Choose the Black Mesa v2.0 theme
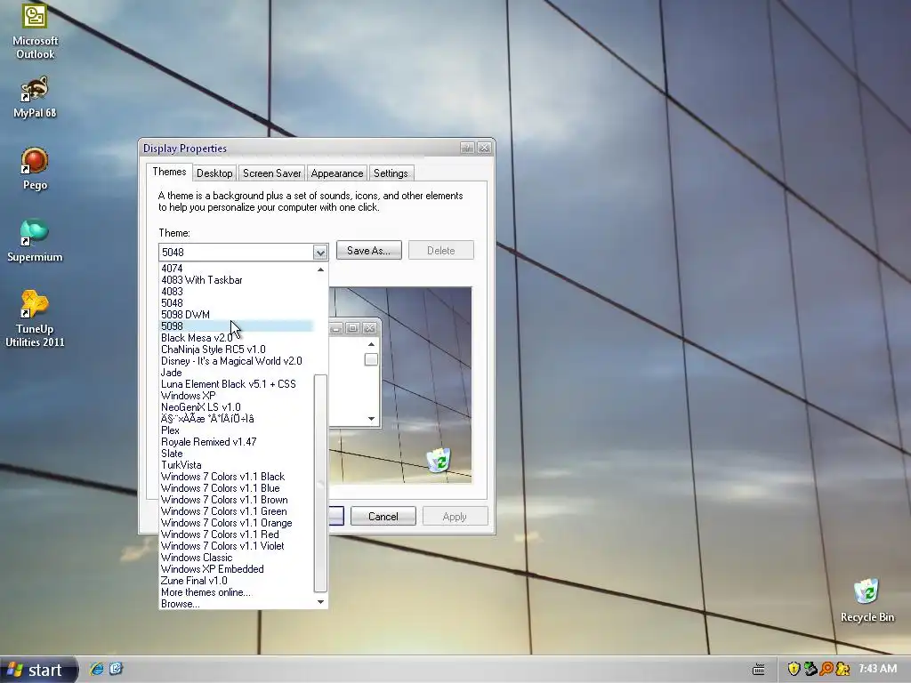 pos(237,338)
